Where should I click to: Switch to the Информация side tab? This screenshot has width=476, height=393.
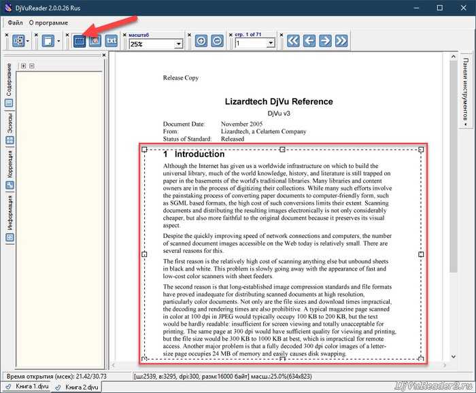click(10, 218)
